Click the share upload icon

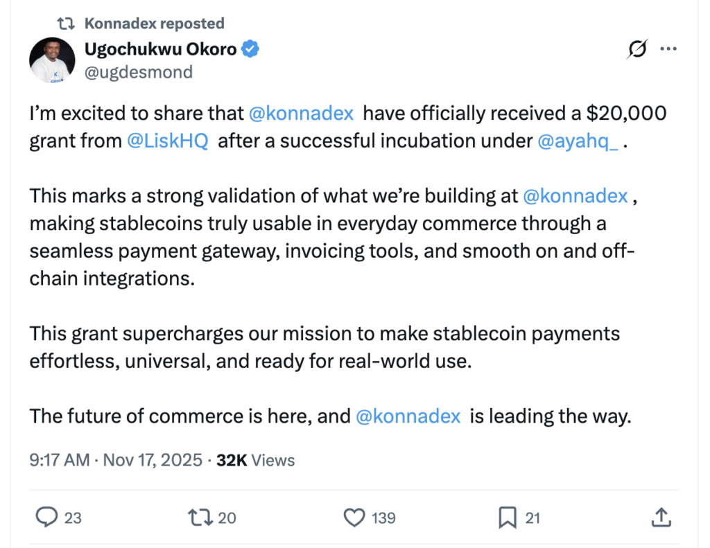point(661,517)
